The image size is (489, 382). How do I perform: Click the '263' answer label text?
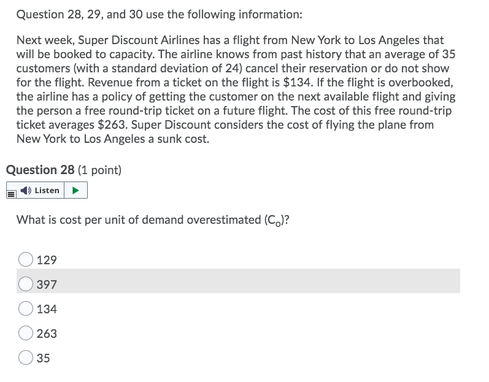pyautogui.click(x=47, y=334)
